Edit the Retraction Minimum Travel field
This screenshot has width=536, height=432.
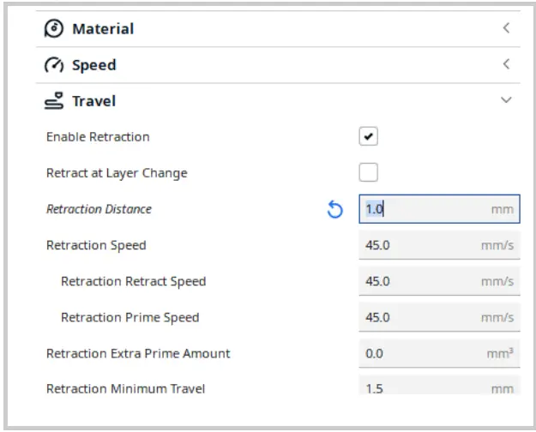pos(420,388)
